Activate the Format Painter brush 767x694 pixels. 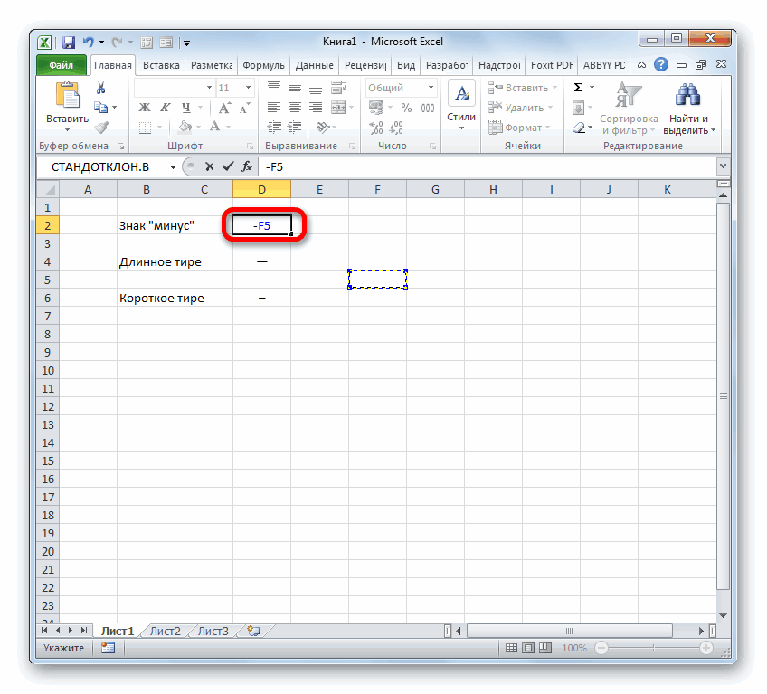[101, 128]
